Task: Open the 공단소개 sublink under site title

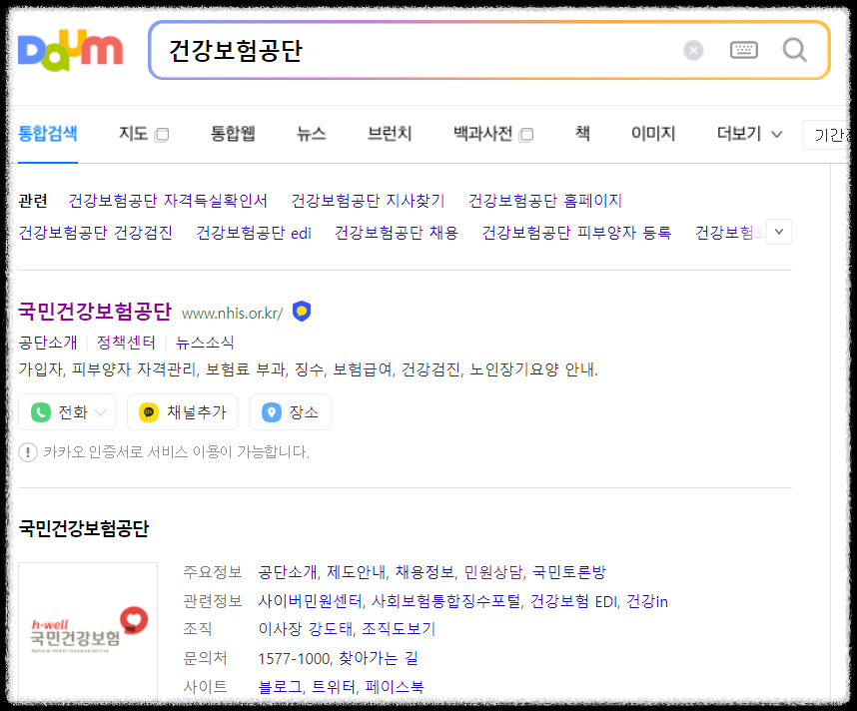Action: tap(48, 343)
